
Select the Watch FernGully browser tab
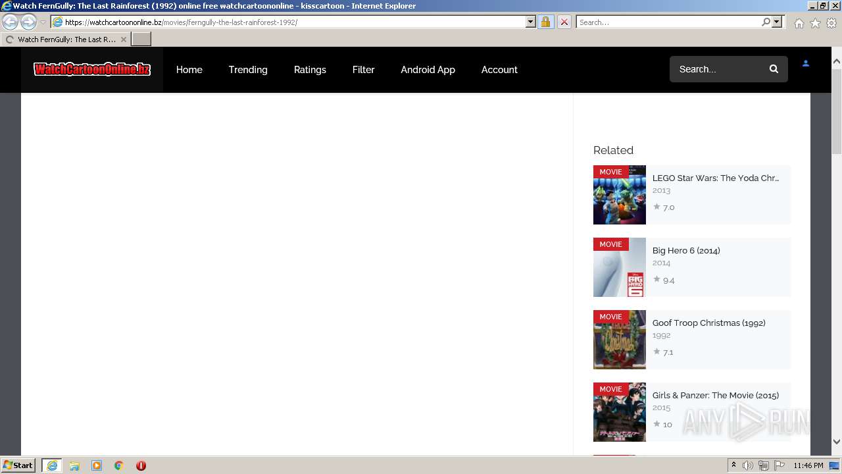point(66,39)
